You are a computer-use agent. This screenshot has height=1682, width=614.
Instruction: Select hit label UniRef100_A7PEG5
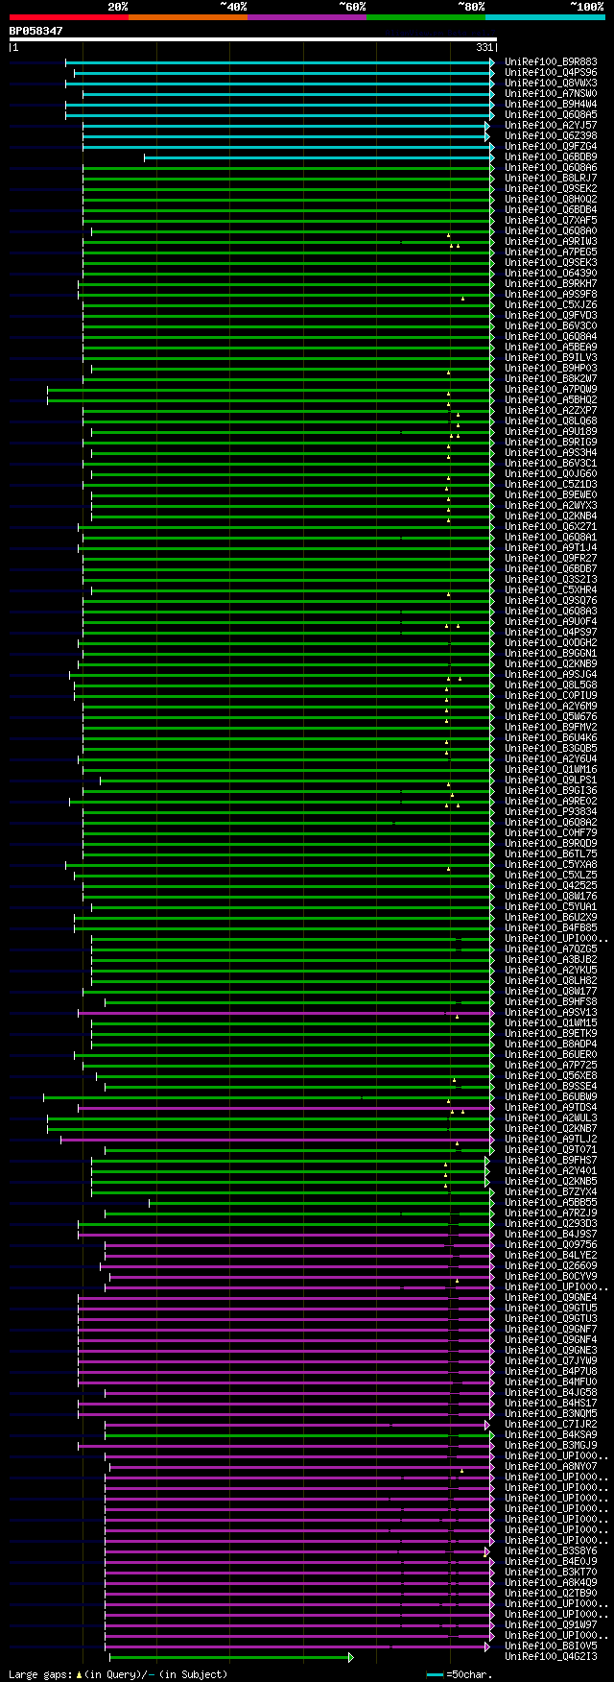(x=551, y=252)
